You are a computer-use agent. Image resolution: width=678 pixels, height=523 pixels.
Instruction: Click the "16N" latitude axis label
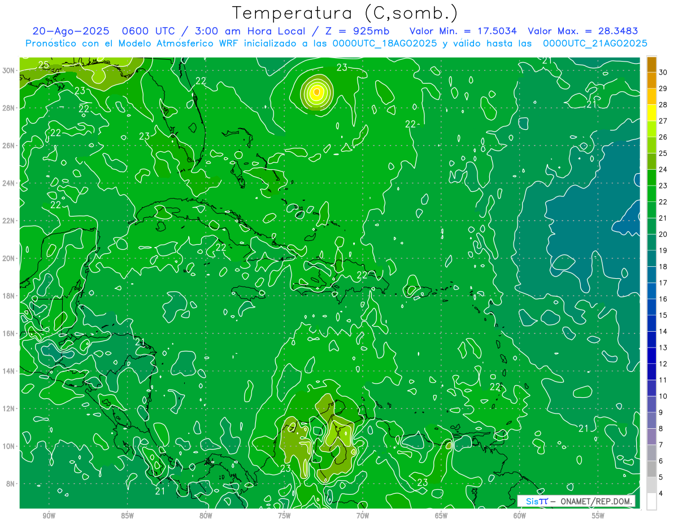click(9, 333)
